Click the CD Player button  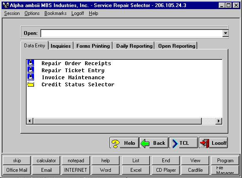166,170
